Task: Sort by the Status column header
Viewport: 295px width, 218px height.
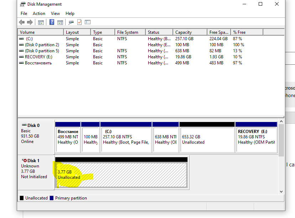Action: 159,32
